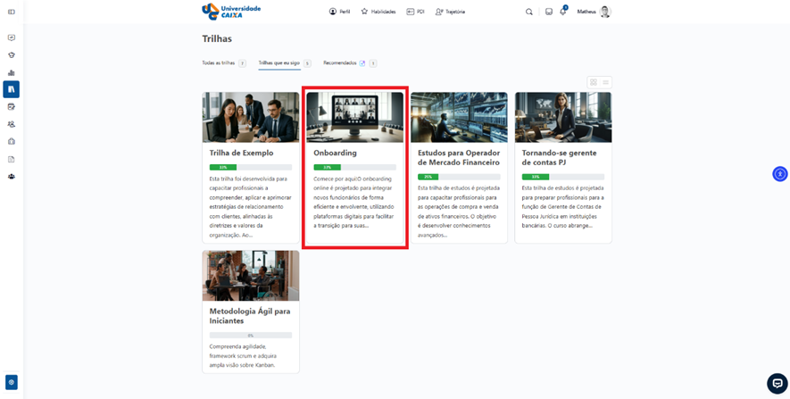
Task: Open the Onboarding trail card title
Action: [335, 153]
